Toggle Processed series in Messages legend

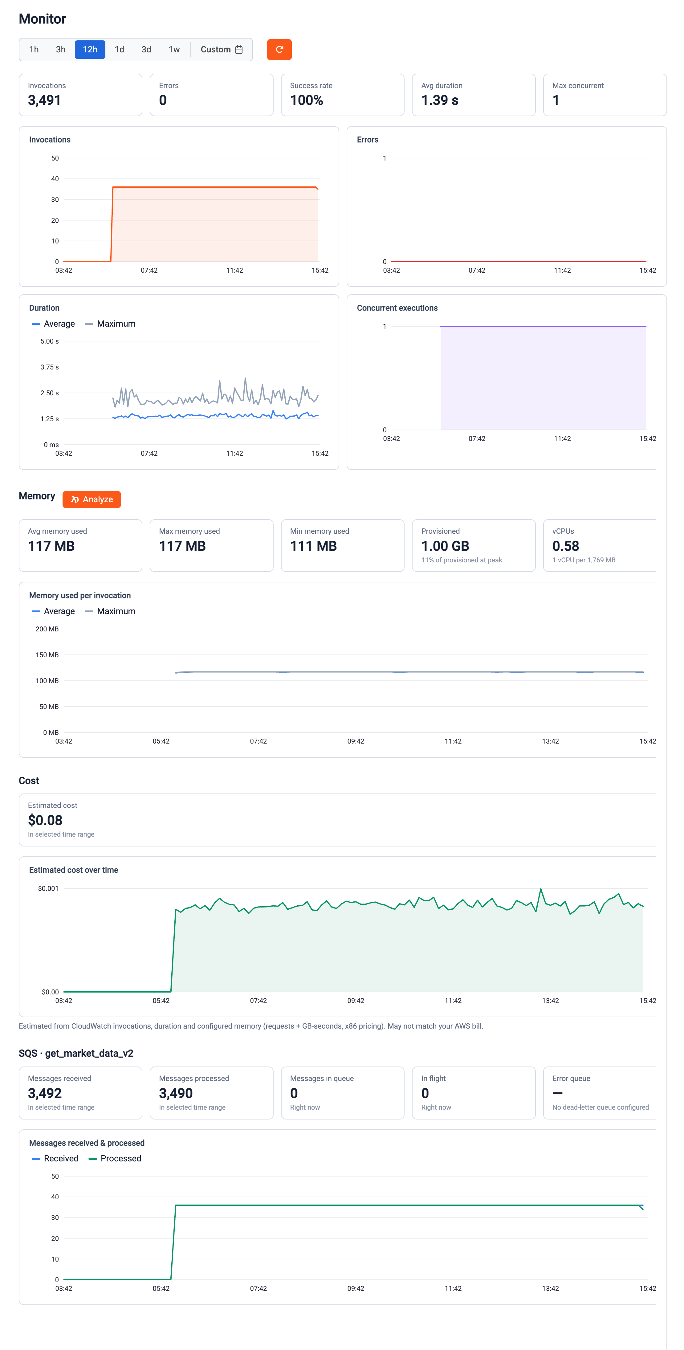point(115,1158)
